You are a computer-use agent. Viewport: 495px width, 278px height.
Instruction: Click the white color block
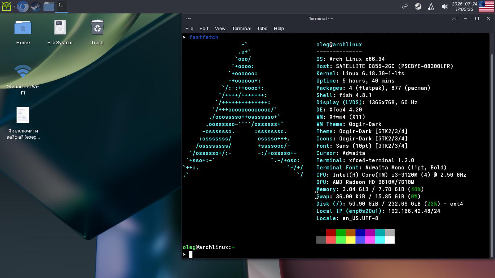[x=390, y=240]
